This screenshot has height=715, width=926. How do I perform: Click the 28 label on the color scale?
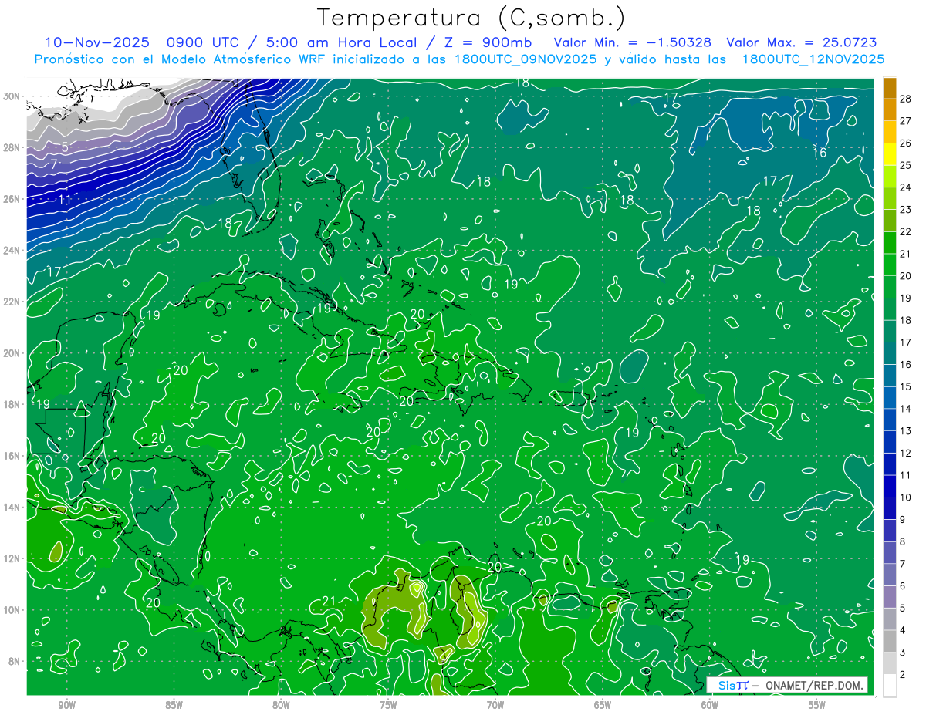(906, 98)
